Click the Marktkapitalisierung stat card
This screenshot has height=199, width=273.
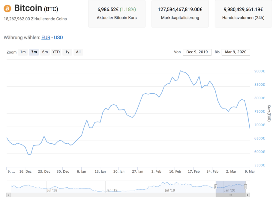click(180, 14)
